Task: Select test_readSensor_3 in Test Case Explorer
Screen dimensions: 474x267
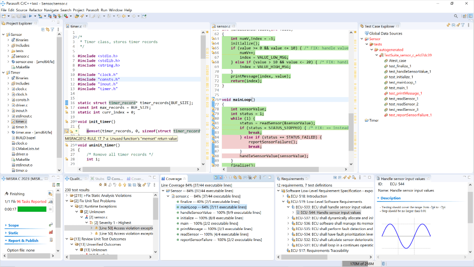Action: (x=404, y=110)
